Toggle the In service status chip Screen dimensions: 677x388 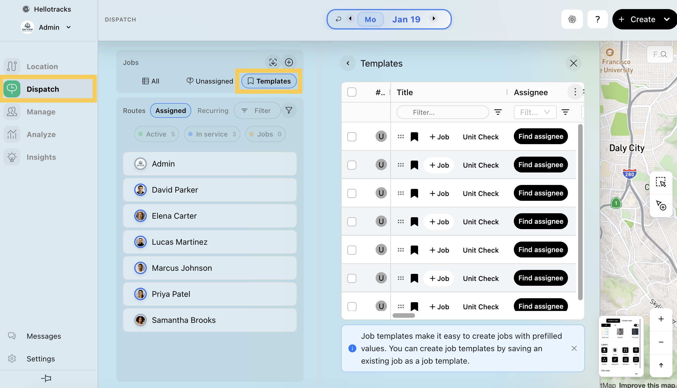click(212, 134)
